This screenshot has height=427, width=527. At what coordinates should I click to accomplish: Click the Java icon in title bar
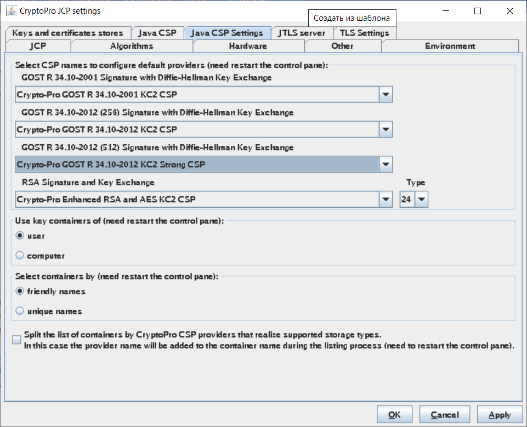(x=12, y=11)
